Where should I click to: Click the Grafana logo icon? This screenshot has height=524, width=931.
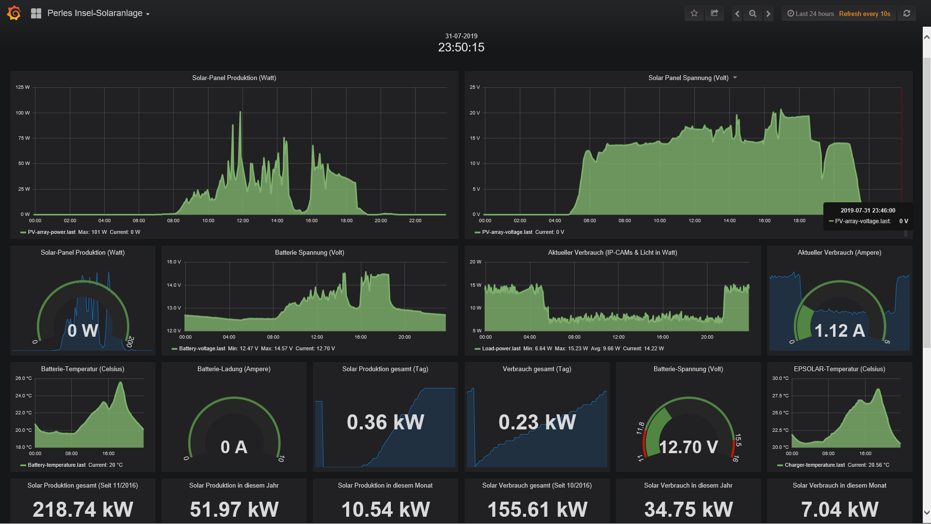(14, 13)
